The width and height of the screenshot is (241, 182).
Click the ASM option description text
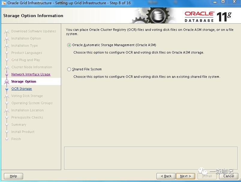click(139, 52)
